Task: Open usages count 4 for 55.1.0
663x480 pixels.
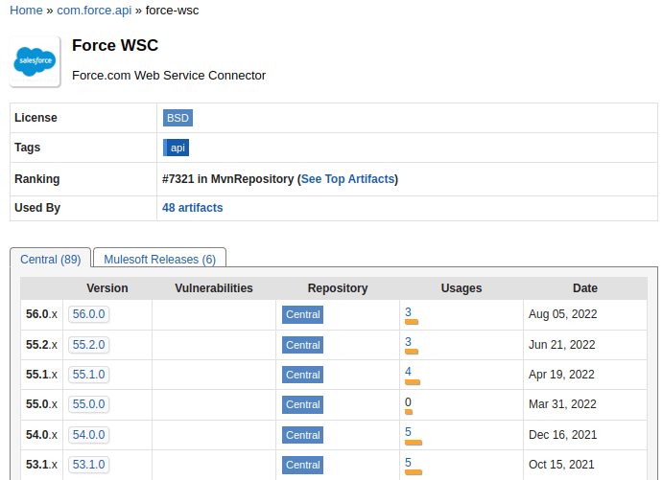Action: point(408,372)
